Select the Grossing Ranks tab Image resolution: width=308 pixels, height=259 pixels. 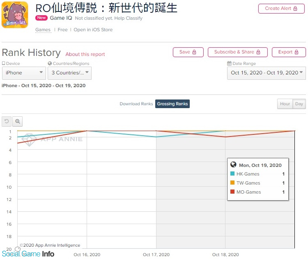(x=172, y=104)
